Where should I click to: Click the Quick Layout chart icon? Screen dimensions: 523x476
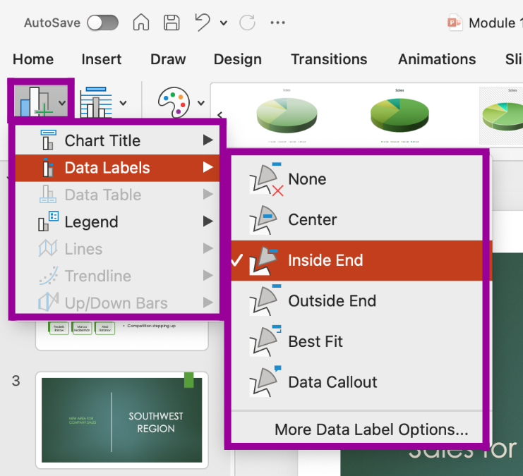(96, 102)
